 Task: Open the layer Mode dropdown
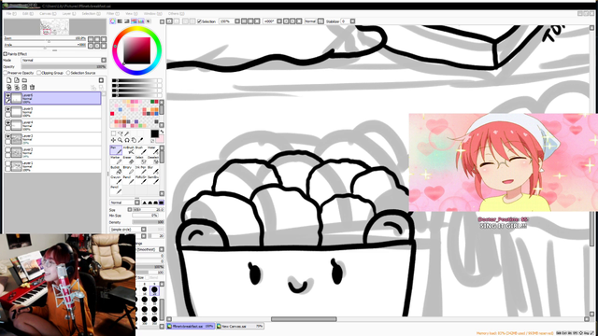point(104,60)
